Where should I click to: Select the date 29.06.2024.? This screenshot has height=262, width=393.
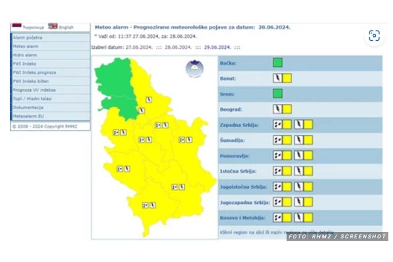coord(217,47)
